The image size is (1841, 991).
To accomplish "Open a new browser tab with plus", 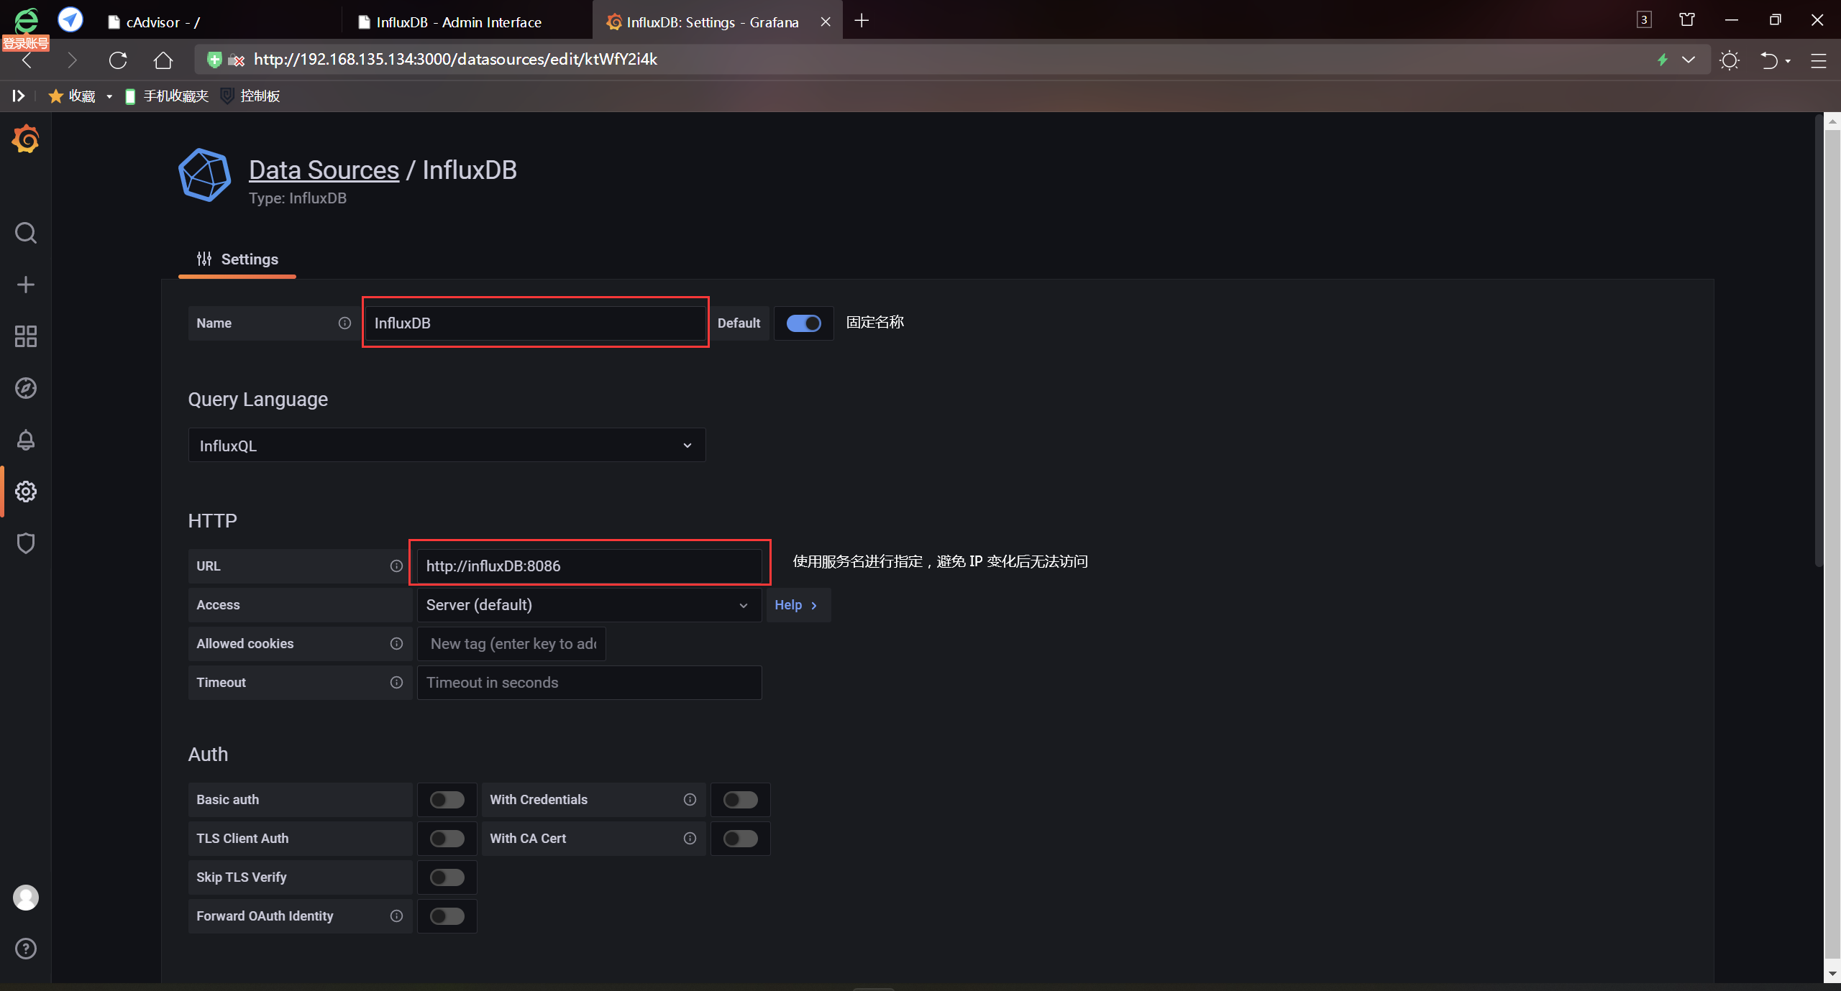I will [862, 21].
